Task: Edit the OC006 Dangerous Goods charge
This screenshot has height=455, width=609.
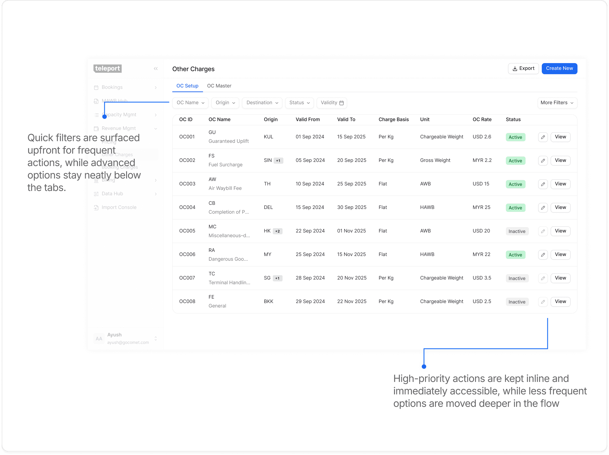Action: click(543, 255)
